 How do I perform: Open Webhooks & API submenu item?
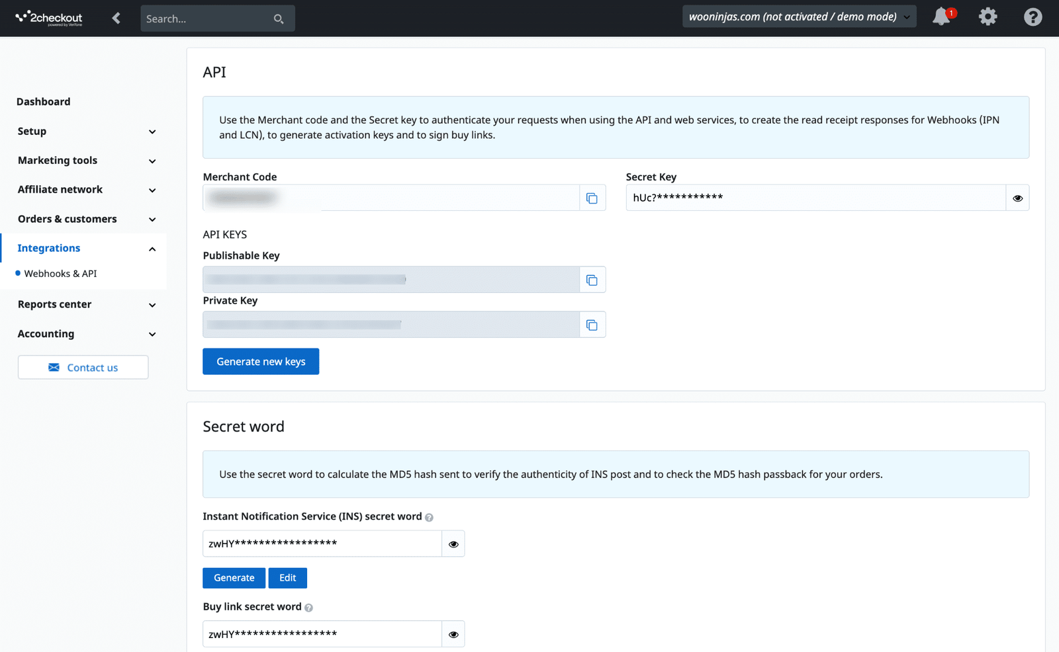[60, 273]
